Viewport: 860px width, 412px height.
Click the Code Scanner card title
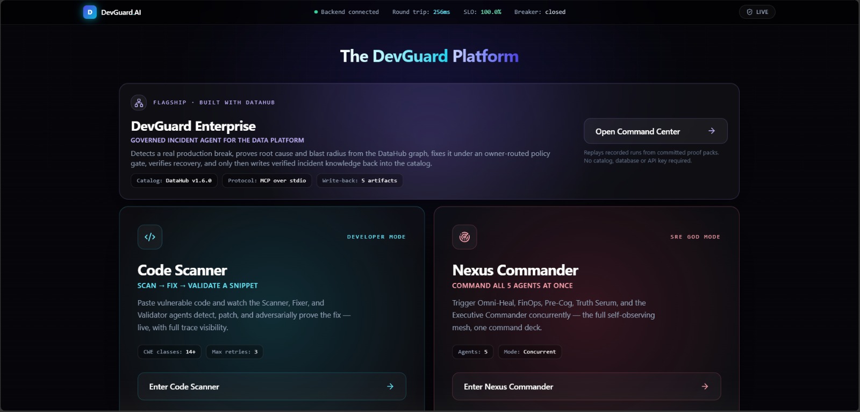pyautogui.click(x=182, y=270)
